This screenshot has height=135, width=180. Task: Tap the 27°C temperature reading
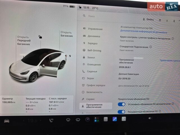click(x=95, y=8)
